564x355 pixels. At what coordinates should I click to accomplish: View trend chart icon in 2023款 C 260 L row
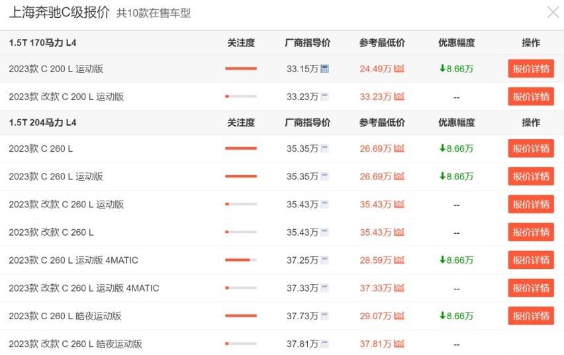399,148
